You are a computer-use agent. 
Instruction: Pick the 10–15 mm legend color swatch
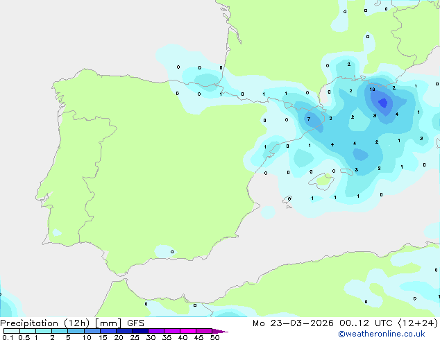(92, 331)
